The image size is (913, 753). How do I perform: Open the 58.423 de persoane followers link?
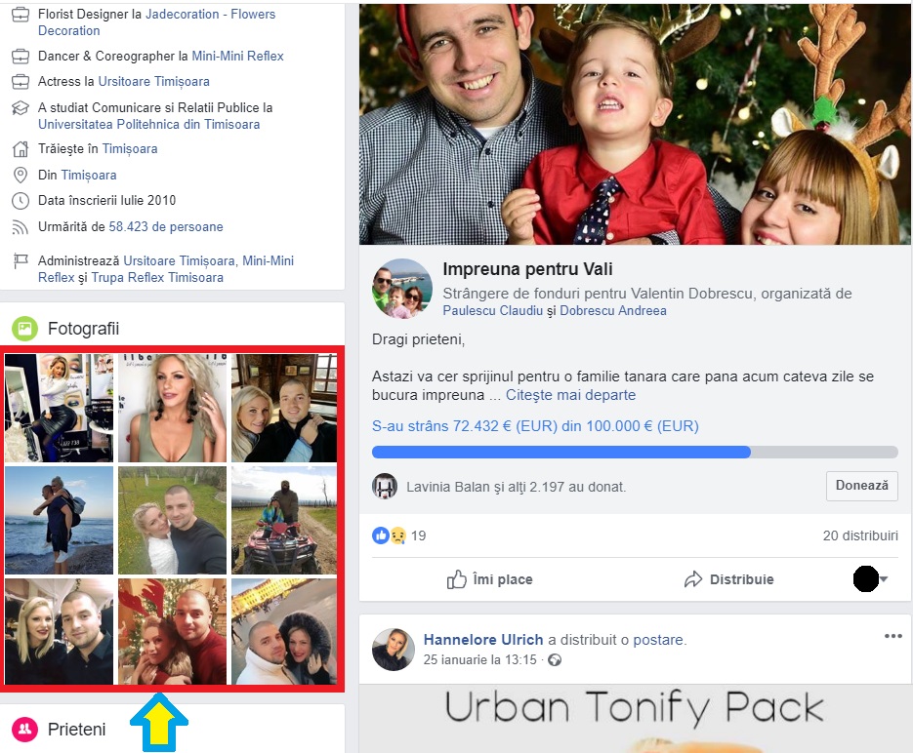tap(166, 226)
